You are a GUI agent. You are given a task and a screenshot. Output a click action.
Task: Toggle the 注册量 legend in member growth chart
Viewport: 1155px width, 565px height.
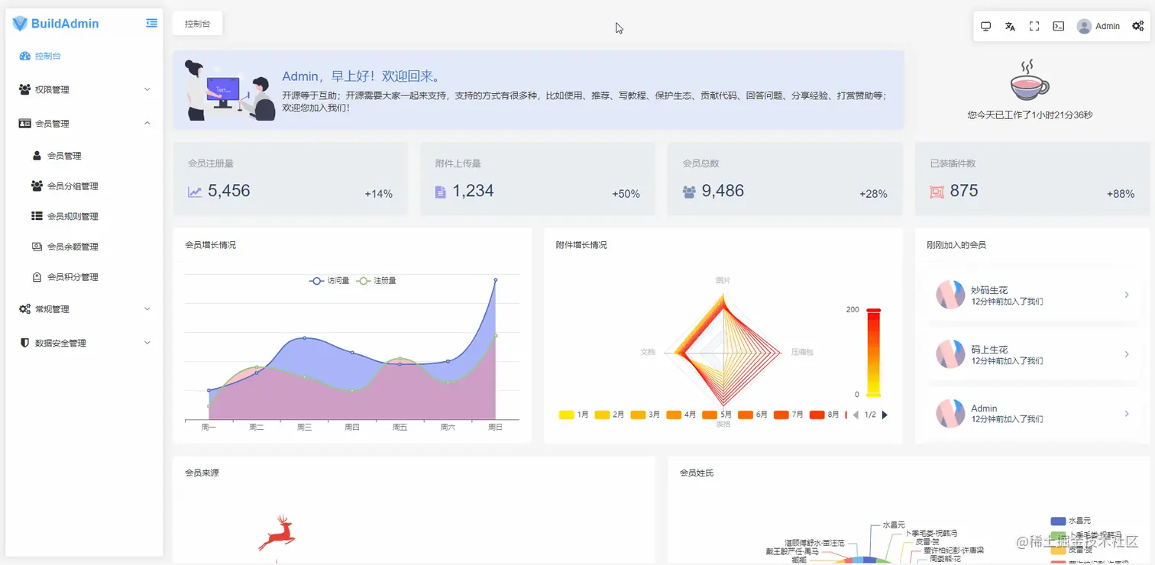(x=380, y=280)
